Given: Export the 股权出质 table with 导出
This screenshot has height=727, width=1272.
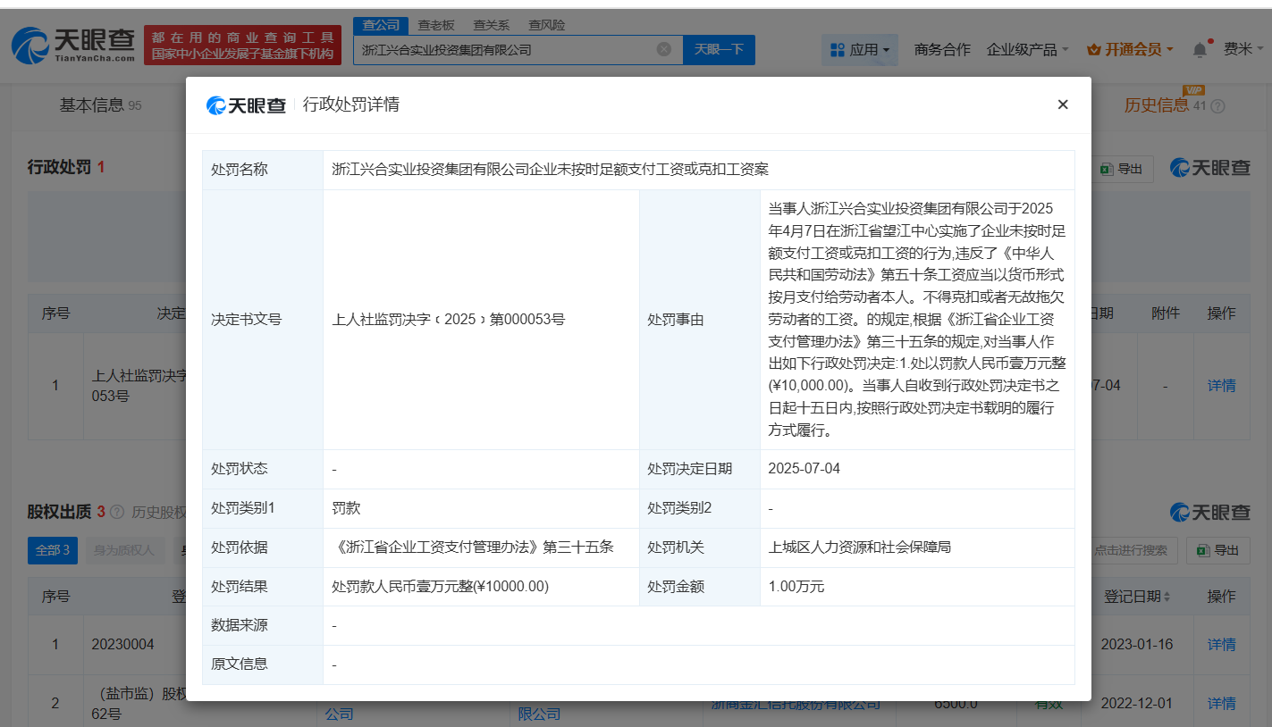Looking at the screenshot, I should 1217,550.
